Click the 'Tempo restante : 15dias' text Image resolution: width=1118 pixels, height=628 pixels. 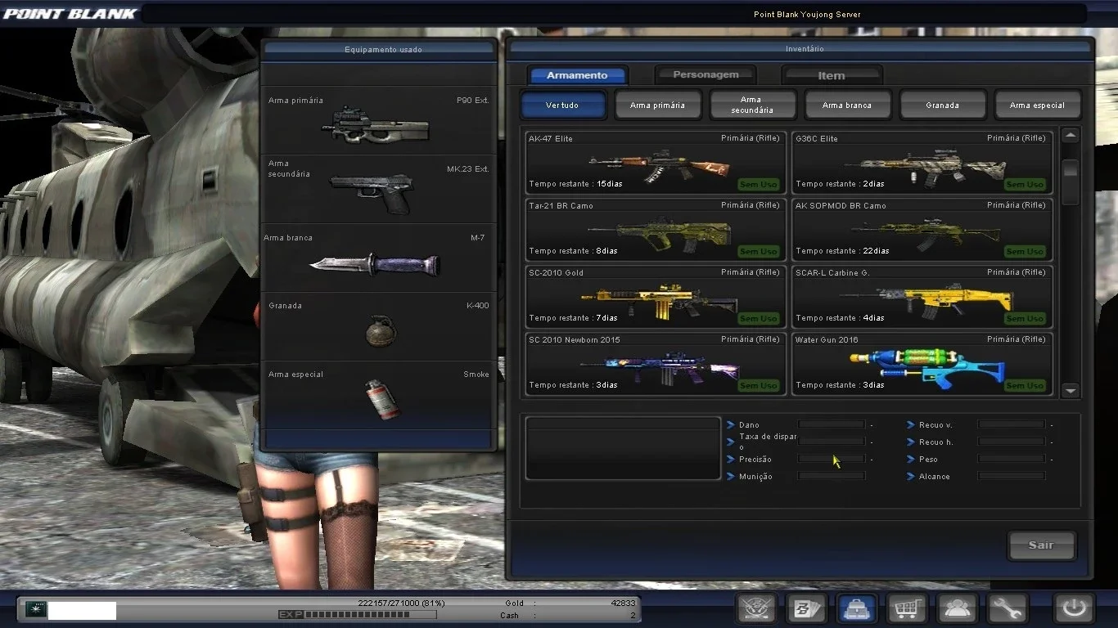point(575,184)
